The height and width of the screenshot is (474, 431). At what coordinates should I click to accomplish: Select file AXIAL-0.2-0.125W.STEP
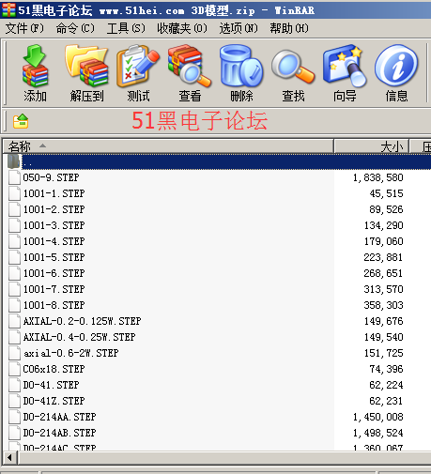click(x=82, y=321)
